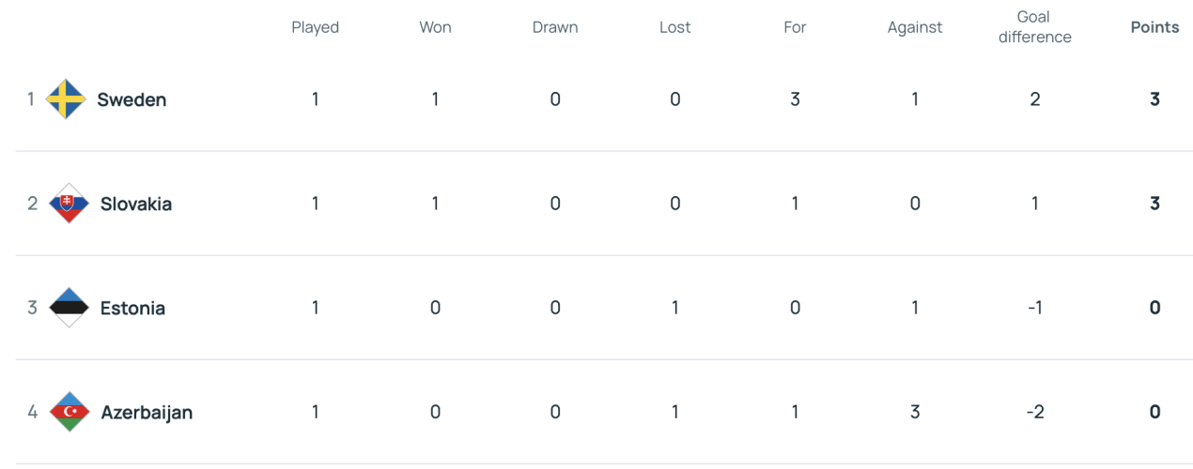1193x469 pixels.
Task: Select the Won column header
Action: [435, 27]
